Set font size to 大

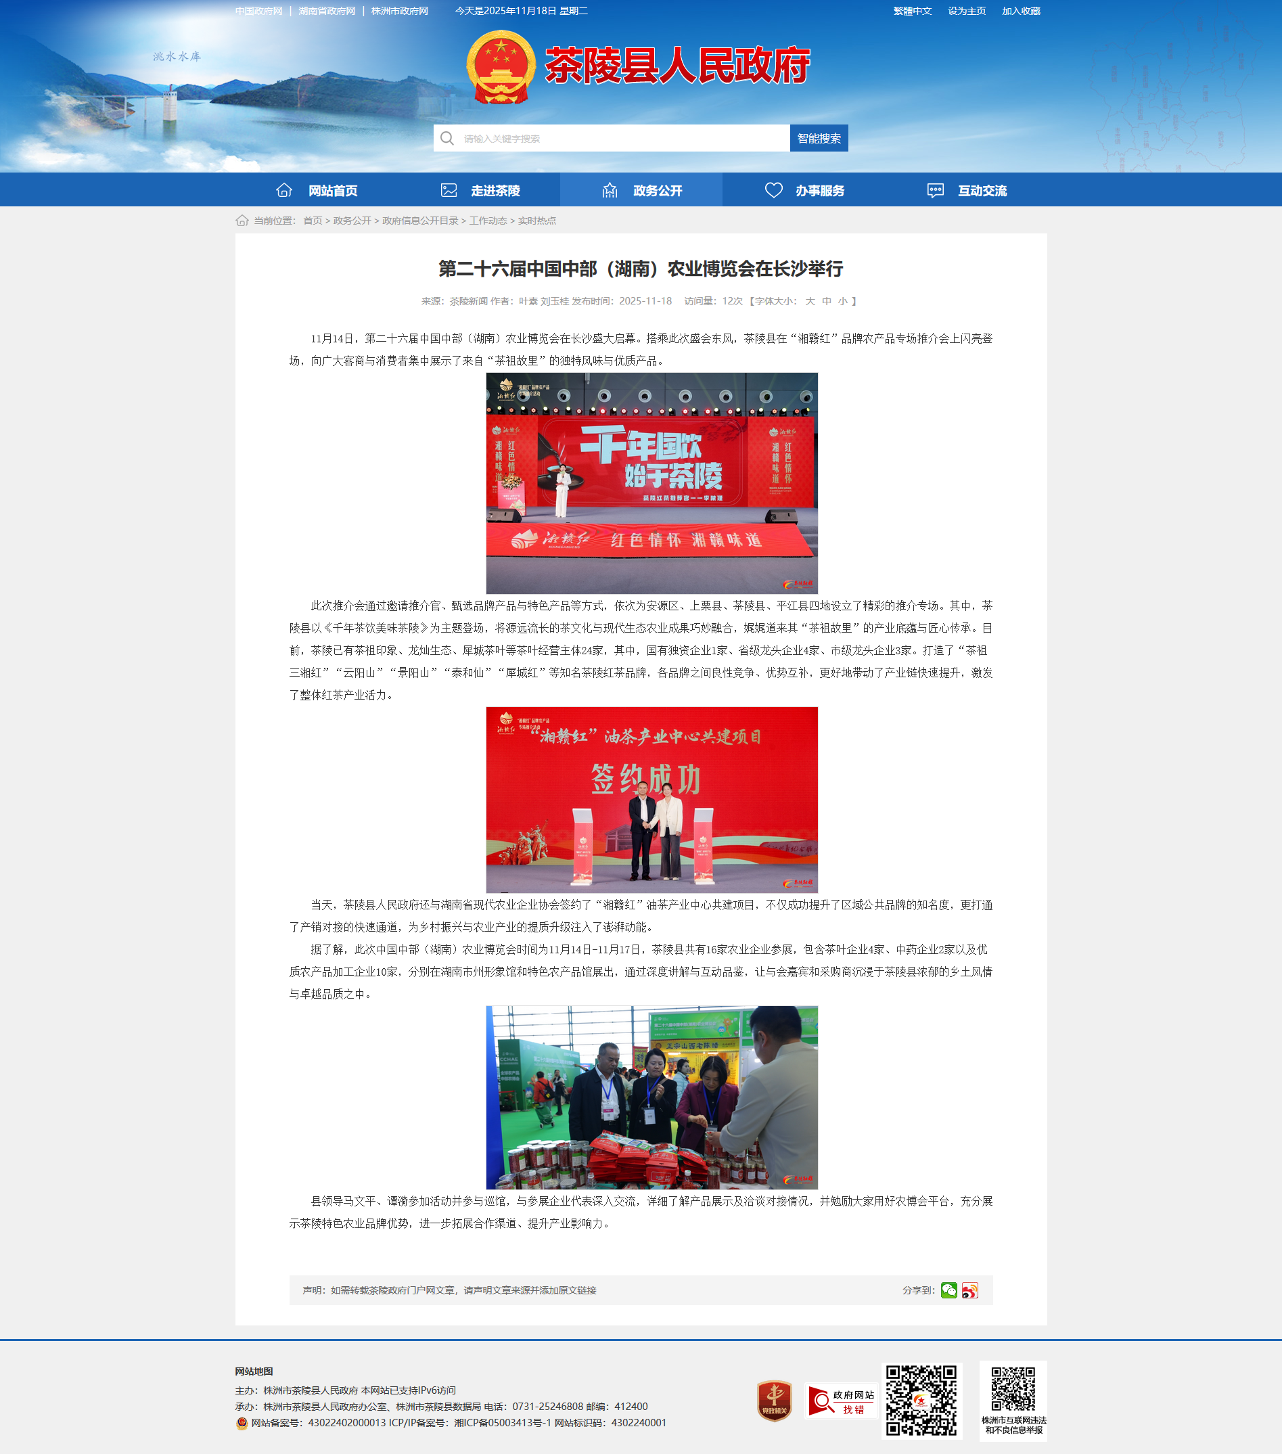coord(810,301)
